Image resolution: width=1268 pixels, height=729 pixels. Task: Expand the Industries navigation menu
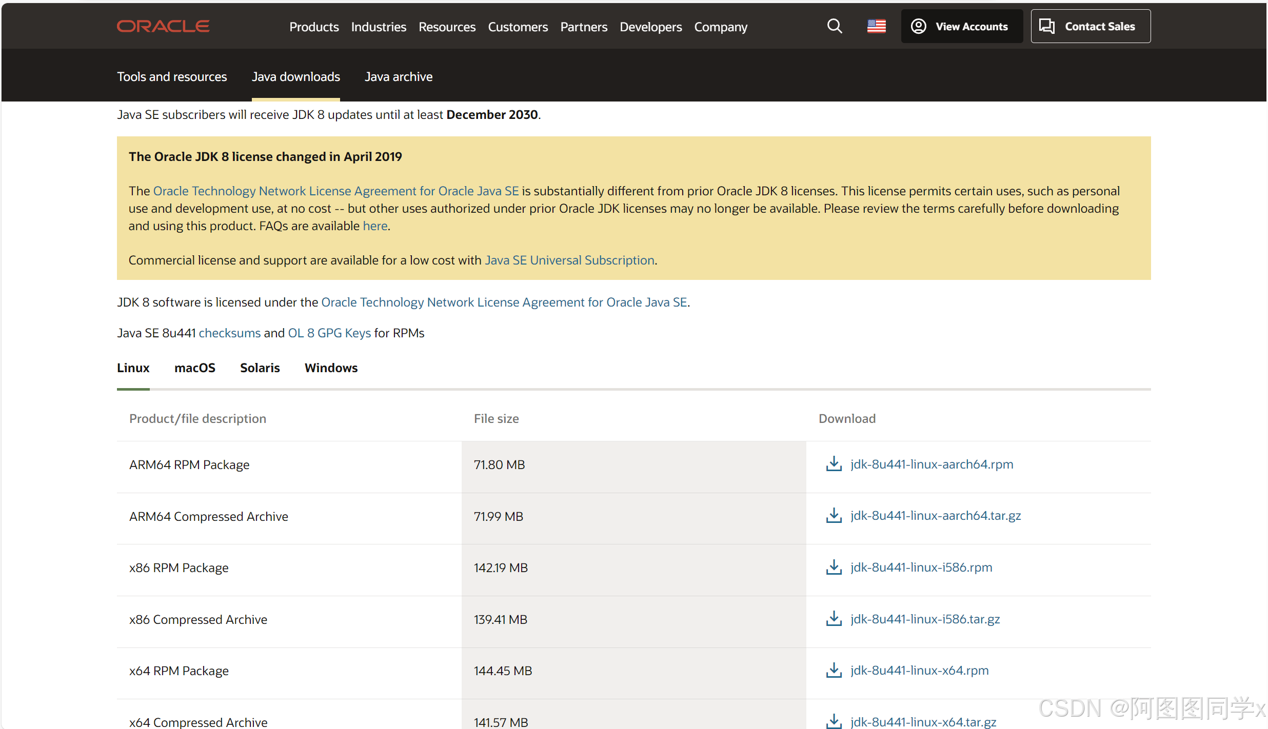click(x=379, y=27)
